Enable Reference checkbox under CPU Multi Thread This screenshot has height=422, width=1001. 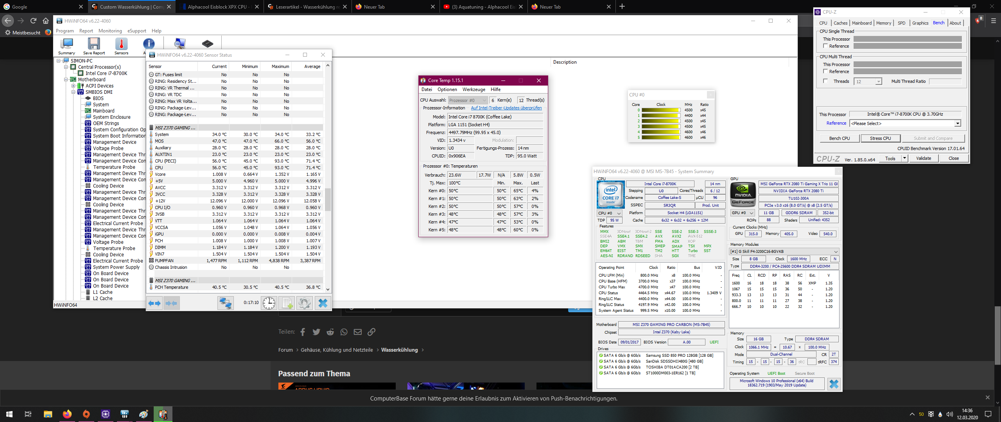point(825,72)
